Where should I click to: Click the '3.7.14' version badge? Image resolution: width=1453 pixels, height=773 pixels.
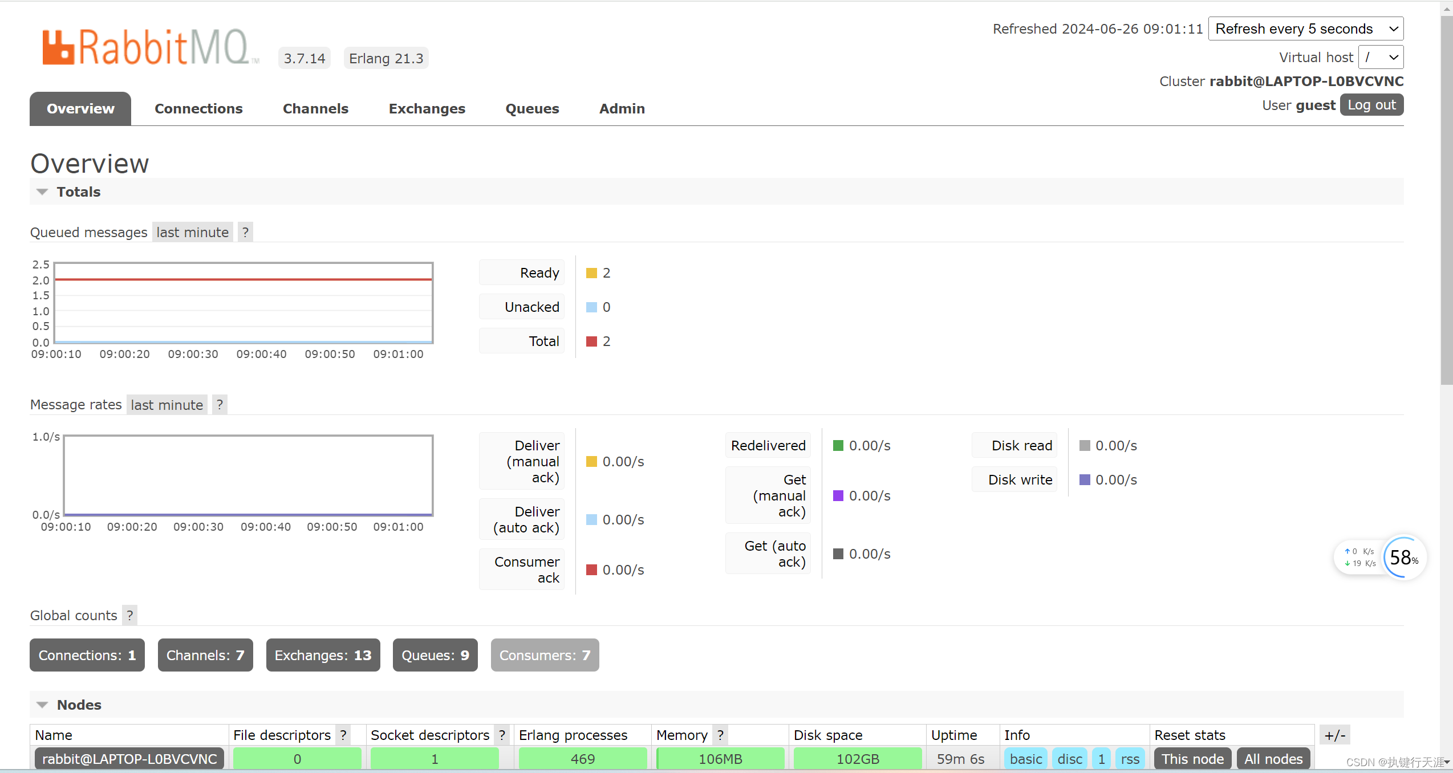click(305, 58)
